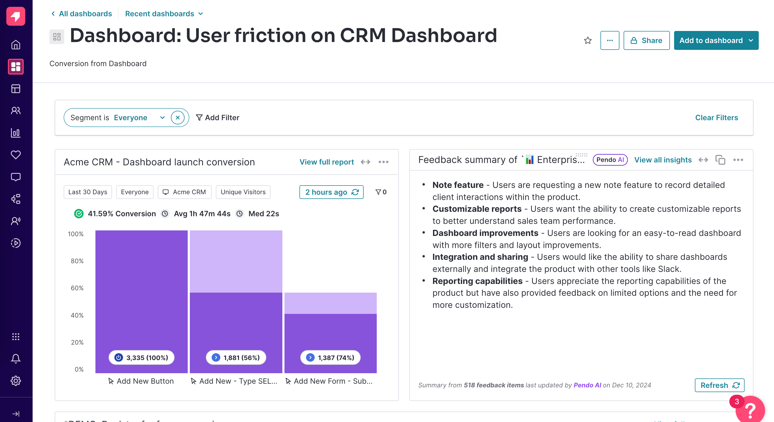Open the three-dot menu next to Share
Image resolution: width=774 pixels, height=422 pixels.
(610, 40)
